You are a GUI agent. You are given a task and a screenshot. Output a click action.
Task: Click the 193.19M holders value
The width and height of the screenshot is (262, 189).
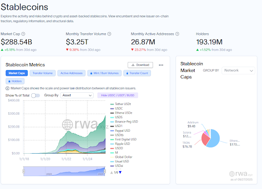209,42
